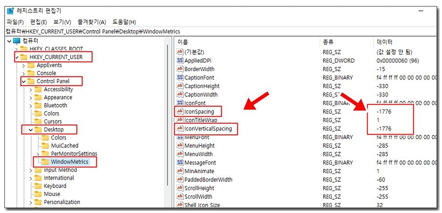Select the Cursors folder icon
Image resolution: width=442 pixels, height=213 pixels.
pyautogui.click(x=38, y=122)
